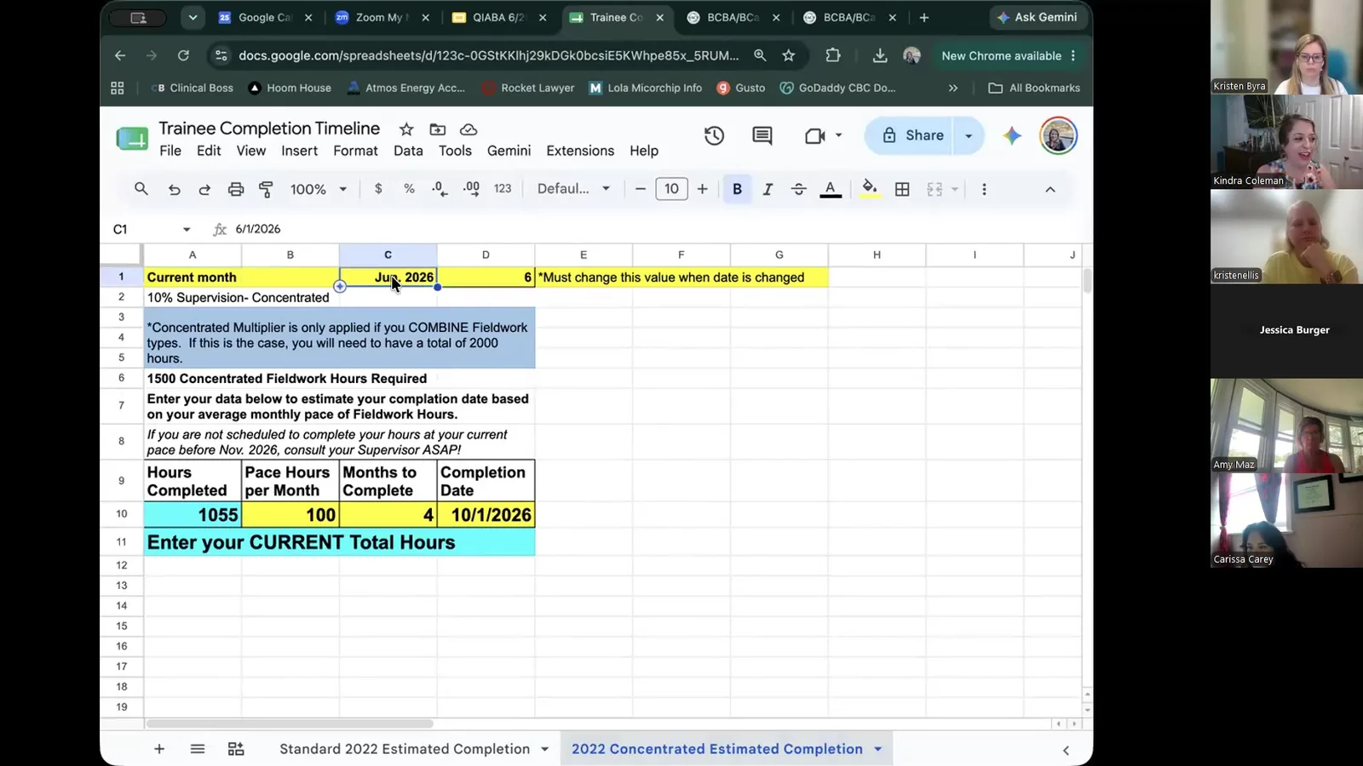This screenshot has width=1363, height=766.
Task: Expand the 100% zoom dropdown
Action: tap(318, 189)
